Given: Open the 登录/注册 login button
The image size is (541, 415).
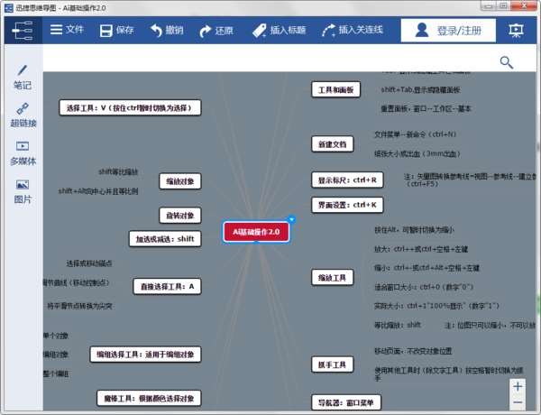Looking at the screenshot, I should pos(448,31).
